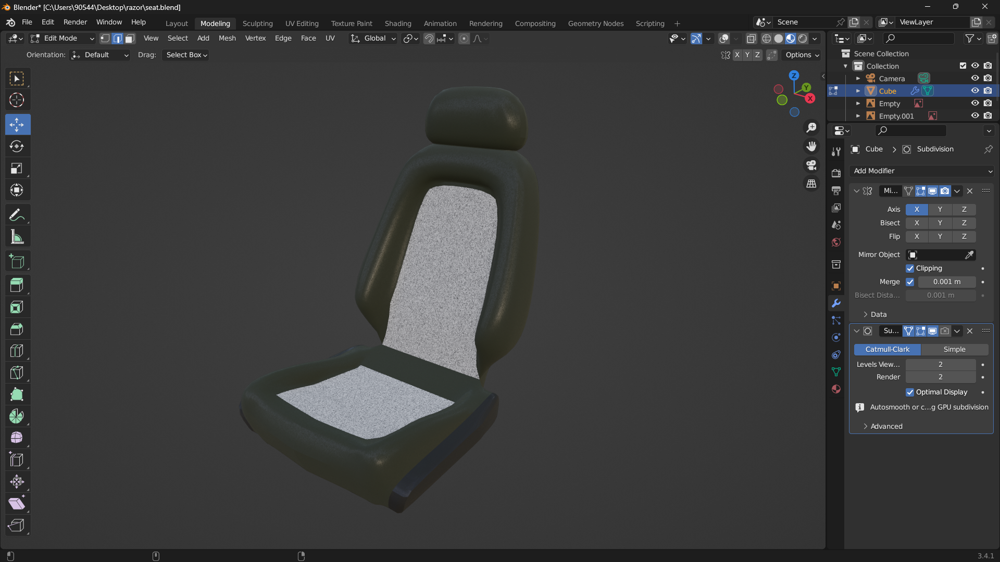Screen dimensions: 1000x562
Task: Open the Select Box drag dropdown
Action: tap(186, 55)
